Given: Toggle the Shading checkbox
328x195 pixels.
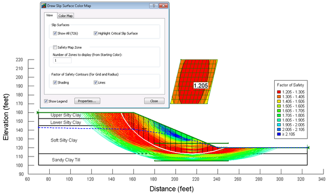Looking at the screenshot, I should coord(55,83).
